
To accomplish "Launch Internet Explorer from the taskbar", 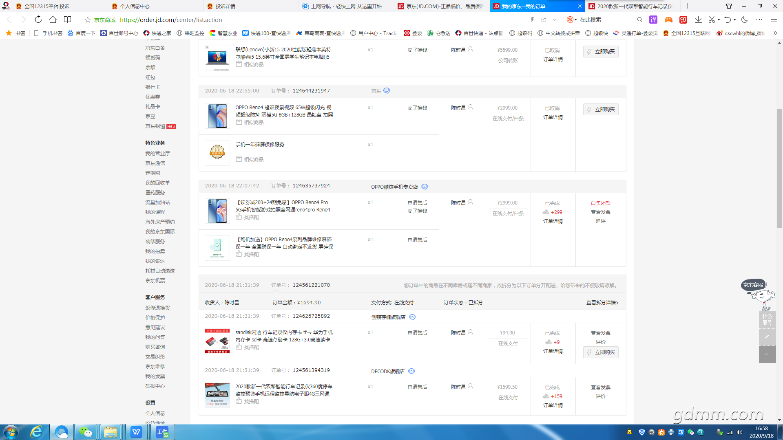I will [x=36, y=432].
